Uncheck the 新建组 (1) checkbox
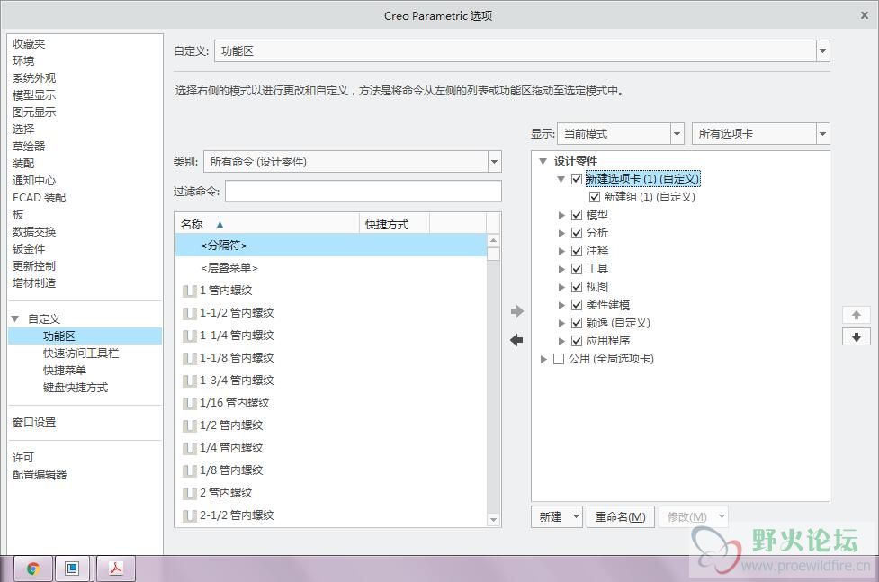This screenshot has width=879, height=582. 594,197
